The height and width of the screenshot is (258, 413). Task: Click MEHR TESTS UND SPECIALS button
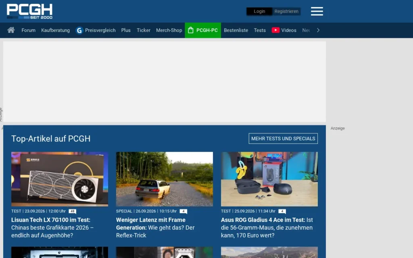coord(283,139)
